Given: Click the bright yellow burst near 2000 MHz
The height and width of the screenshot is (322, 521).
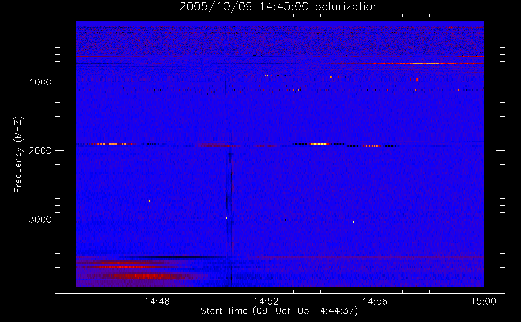Looking at the screenshot, I should (x=319, y=144).
